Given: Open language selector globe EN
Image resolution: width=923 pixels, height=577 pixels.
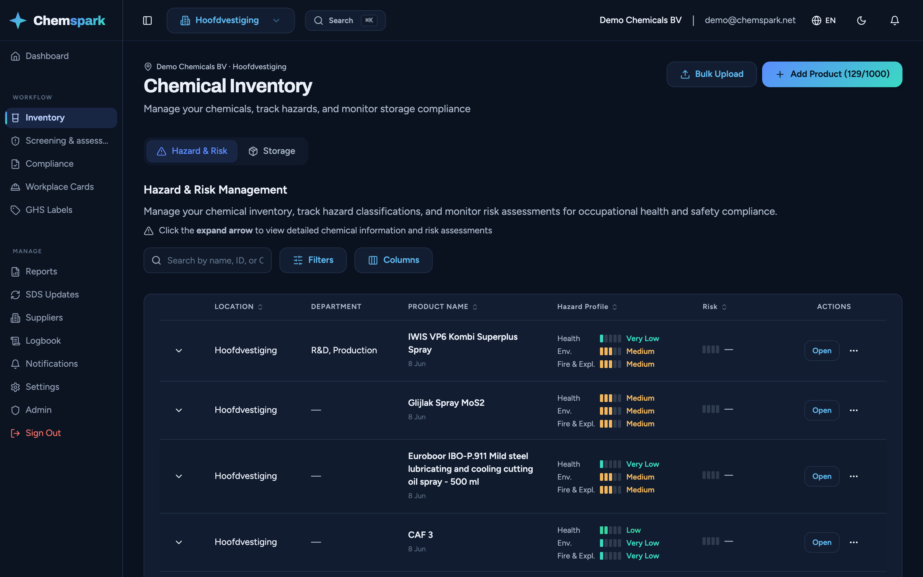Looking at the screenshot, I should (823, 20).
